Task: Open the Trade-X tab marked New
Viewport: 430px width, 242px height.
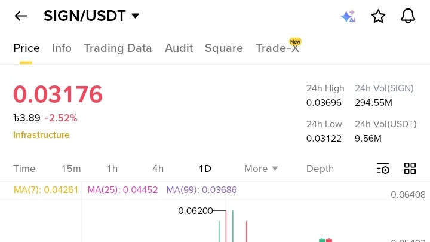Action: click(278, 47)
